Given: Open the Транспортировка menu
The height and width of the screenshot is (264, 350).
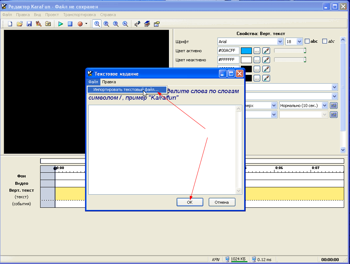Looking at the screenshot, I should coord(80,15).
